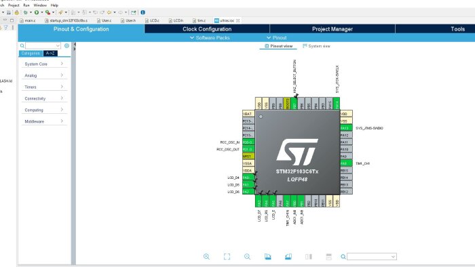Select the Pinout & Configuration tab
Image resolution: width=475 pixels, height=267 pixels.
[x=81, y=29]
